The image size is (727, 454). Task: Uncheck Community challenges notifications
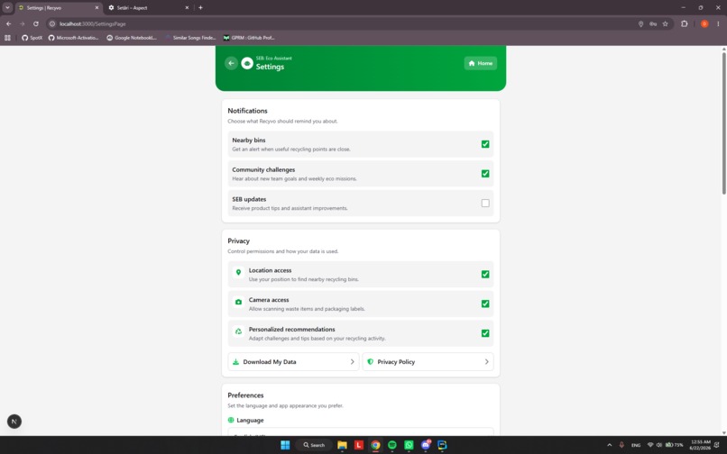pyautogui.click(x=485, y=174)
